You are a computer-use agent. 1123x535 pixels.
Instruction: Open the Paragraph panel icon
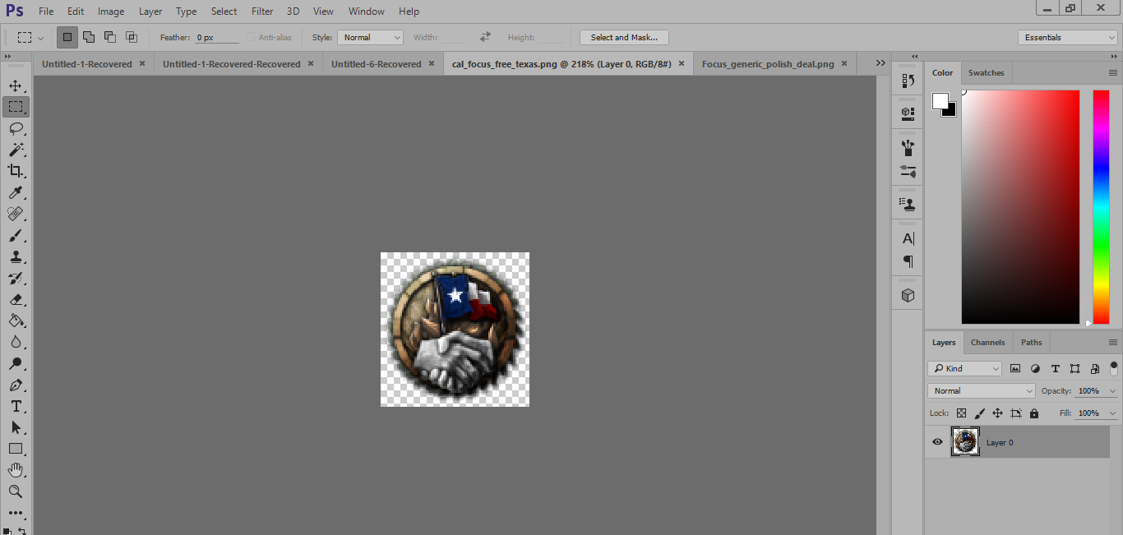coord(908,261)
